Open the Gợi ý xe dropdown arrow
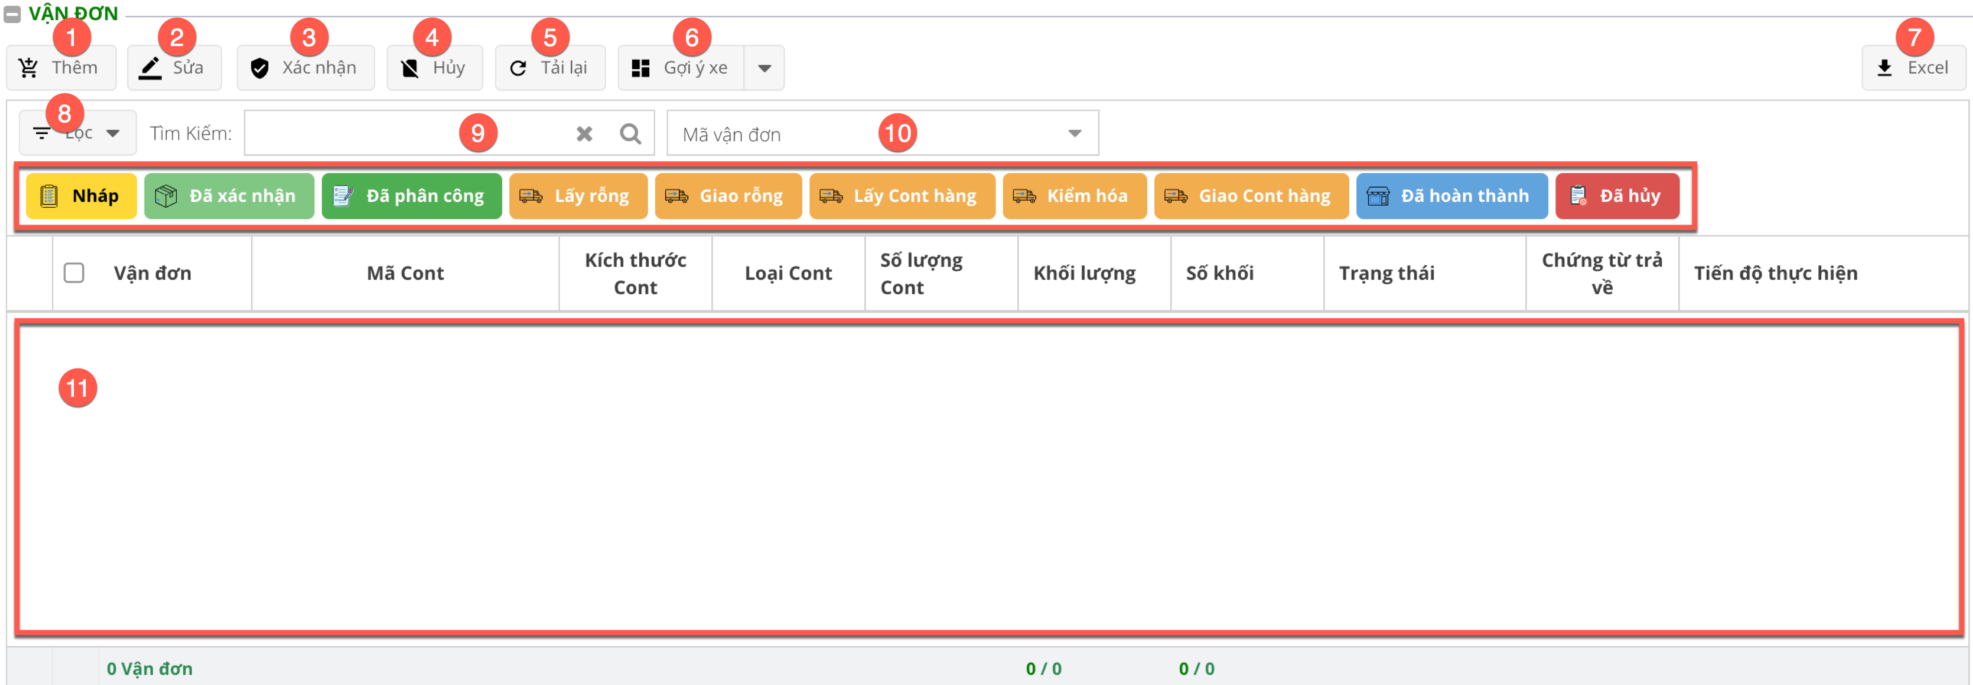Screen dimensions: 1973x685 coord(764,68)
